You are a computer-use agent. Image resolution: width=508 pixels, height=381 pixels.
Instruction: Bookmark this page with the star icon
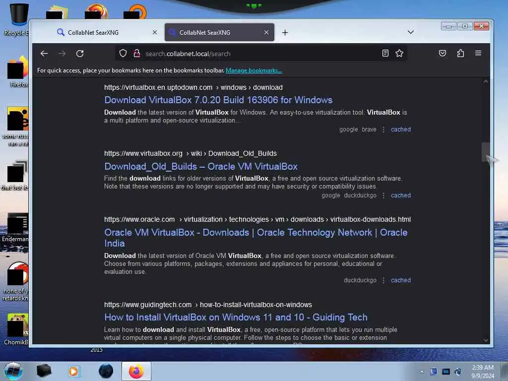click(399, 53)
